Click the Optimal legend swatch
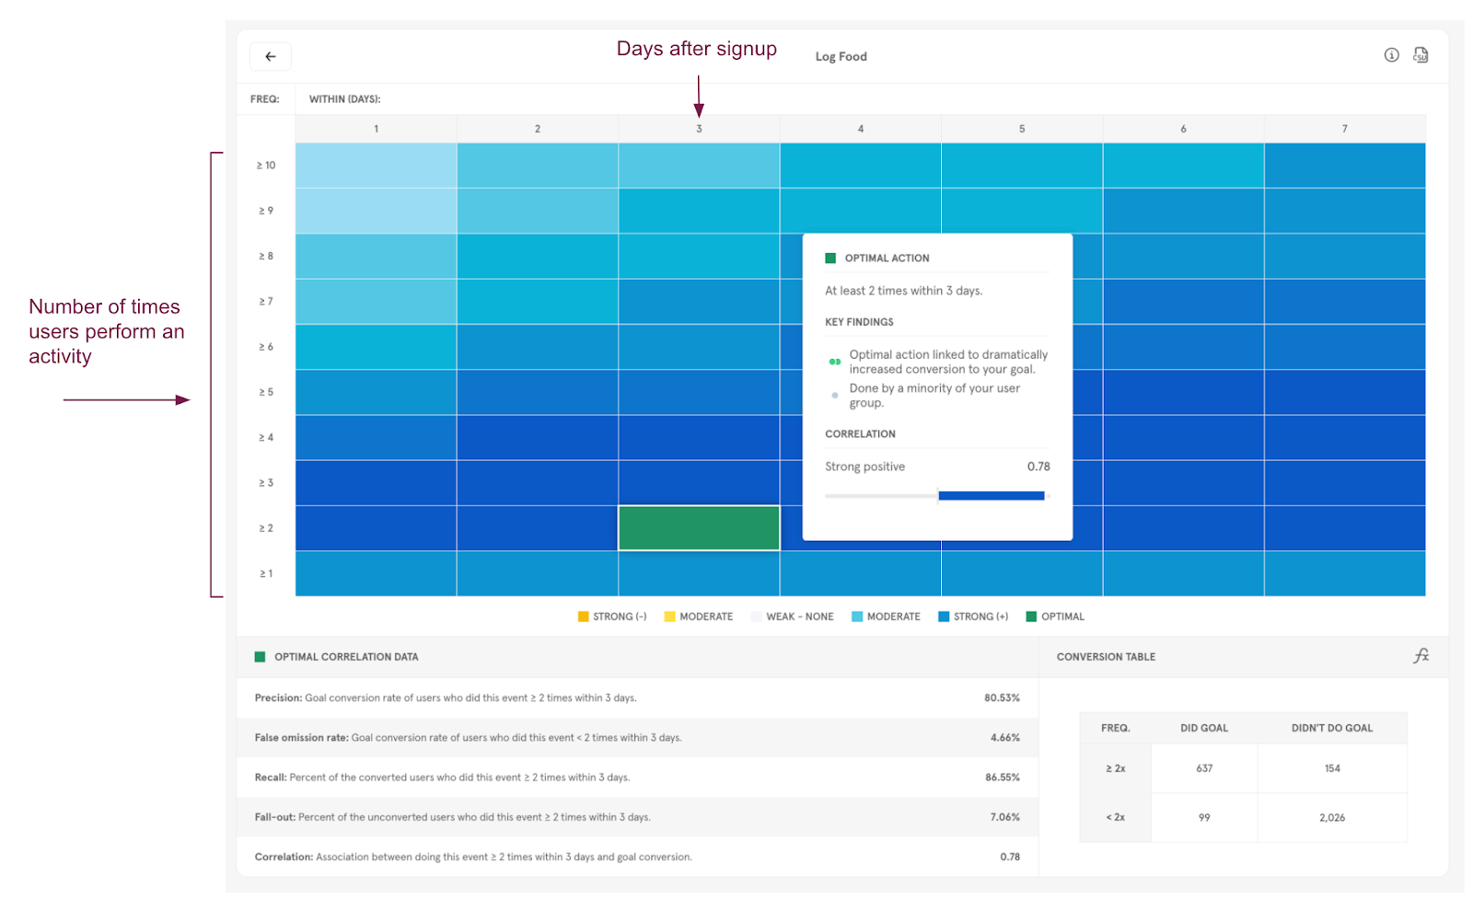This screenshot has width=1473, height=910. point(1031,616)
